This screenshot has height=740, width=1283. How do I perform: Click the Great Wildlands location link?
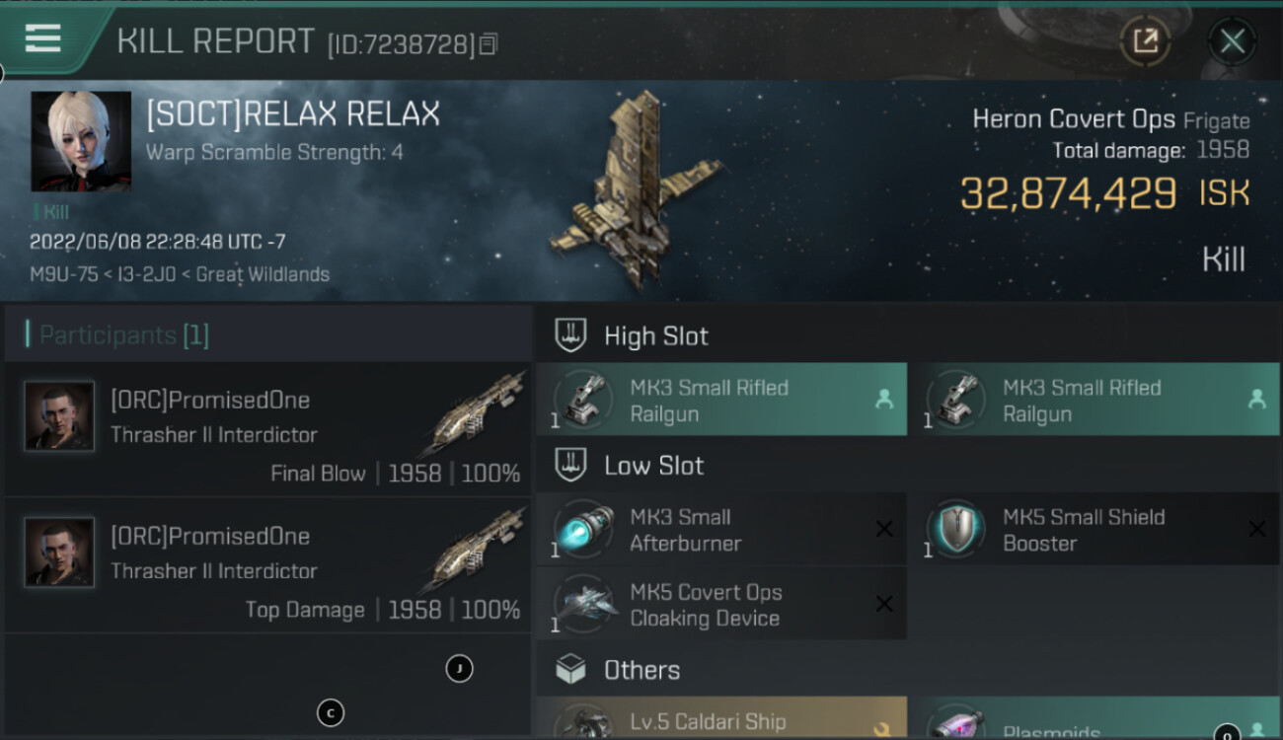point(263,274)
